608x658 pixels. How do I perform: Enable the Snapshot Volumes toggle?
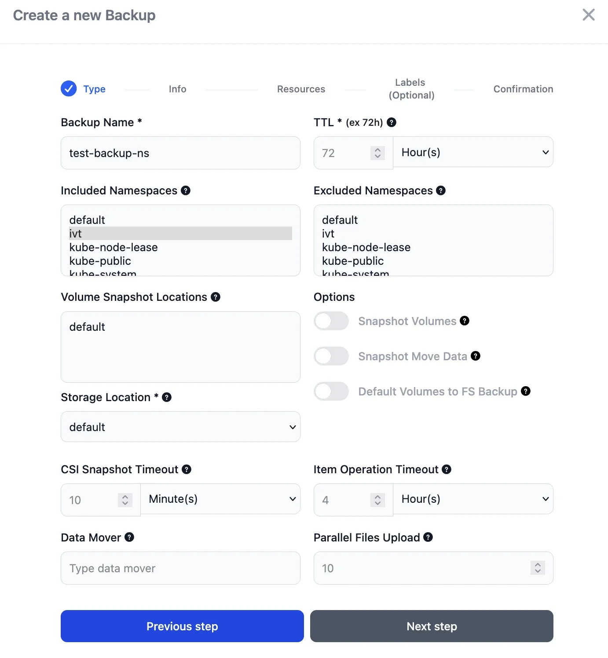point(331,321)
